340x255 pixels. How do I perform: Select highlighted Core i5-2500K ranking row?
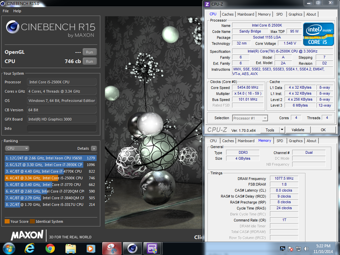(50, 178)
